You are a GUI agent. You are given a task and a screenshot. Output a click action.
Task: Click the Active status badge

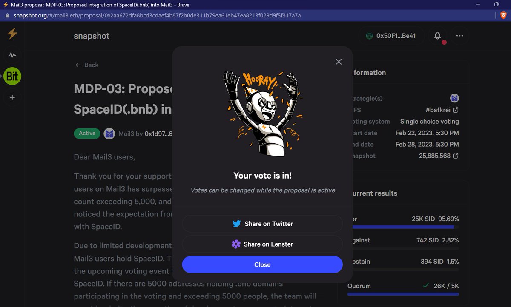point(87,134)
